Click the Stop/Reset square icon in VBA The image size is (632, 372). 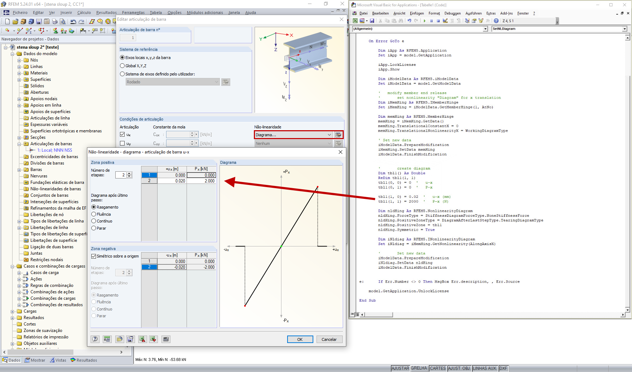(438, 21)
